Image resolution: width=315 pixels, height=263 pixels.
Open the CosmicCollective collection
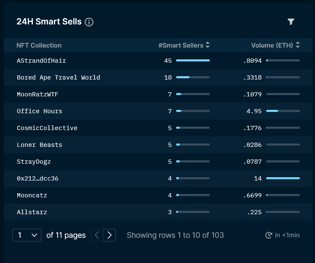click(47, 128)
